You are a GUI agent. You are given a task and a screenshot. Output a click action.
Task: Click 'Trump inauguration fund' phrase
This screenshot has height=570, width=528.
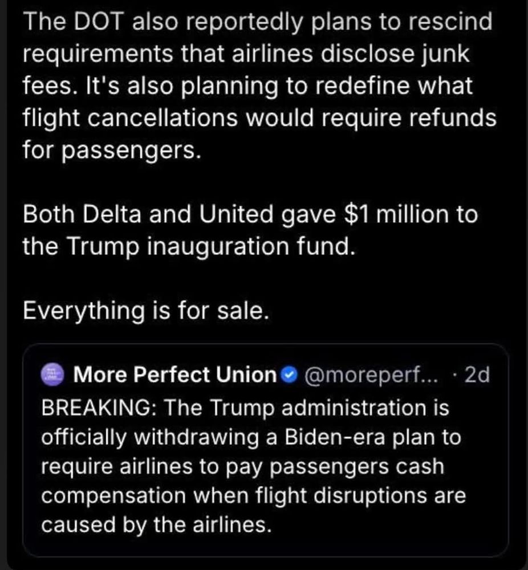click(209, 247)
